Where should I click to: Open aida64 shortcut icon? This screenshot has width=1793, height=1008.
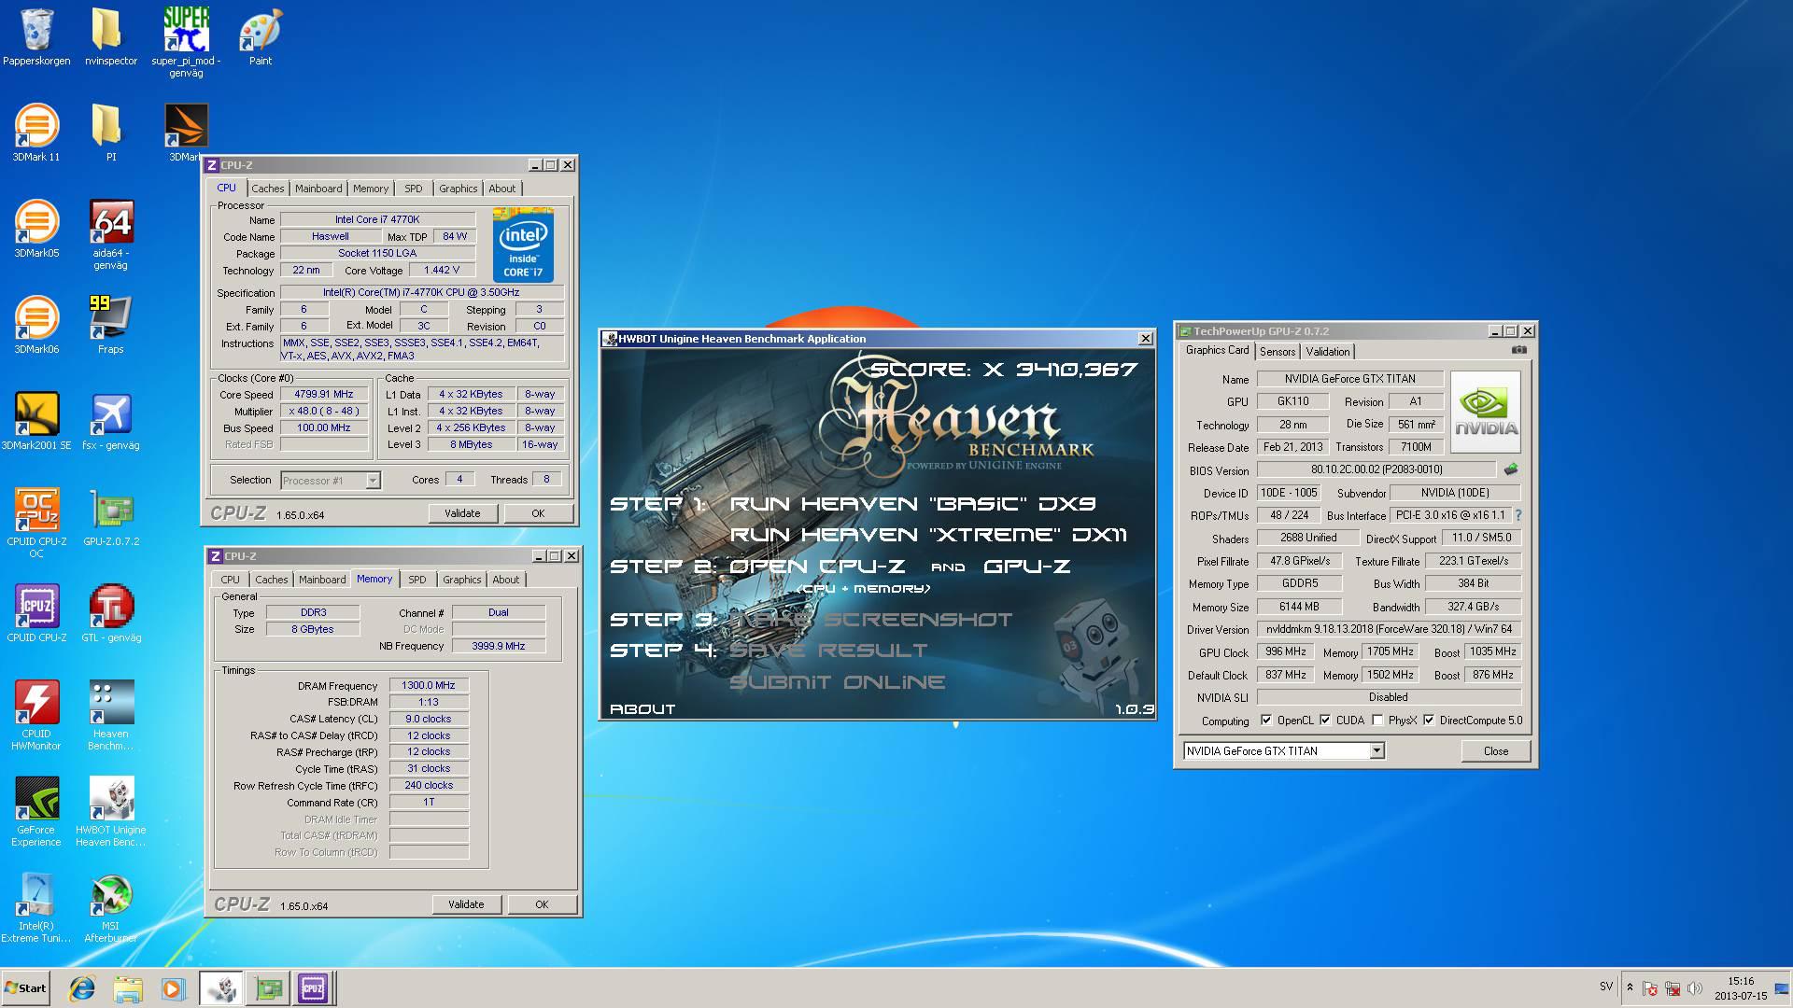(110, 221)
